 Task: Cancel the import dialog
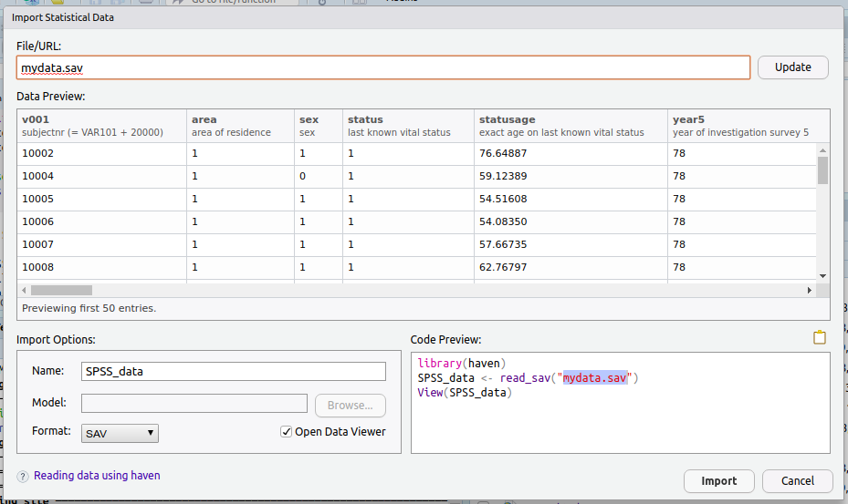pos(797,481)
